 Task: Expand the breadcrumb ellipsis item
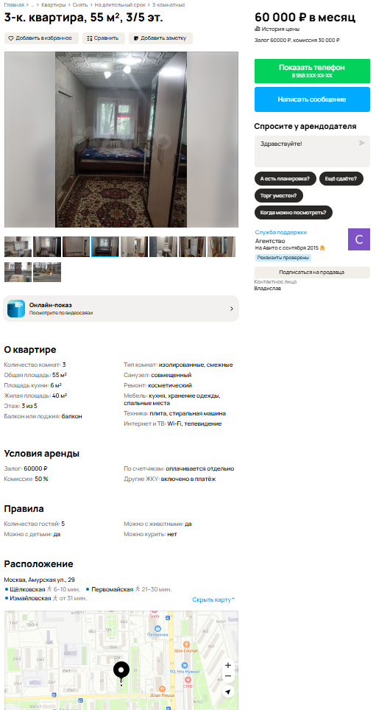click(x=32, y=4)
